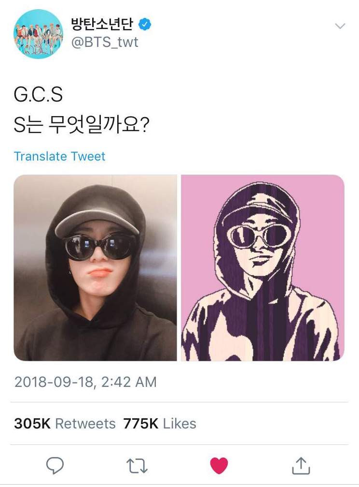Click the Likes label text

pyautogui.click(x=179, y=424)
